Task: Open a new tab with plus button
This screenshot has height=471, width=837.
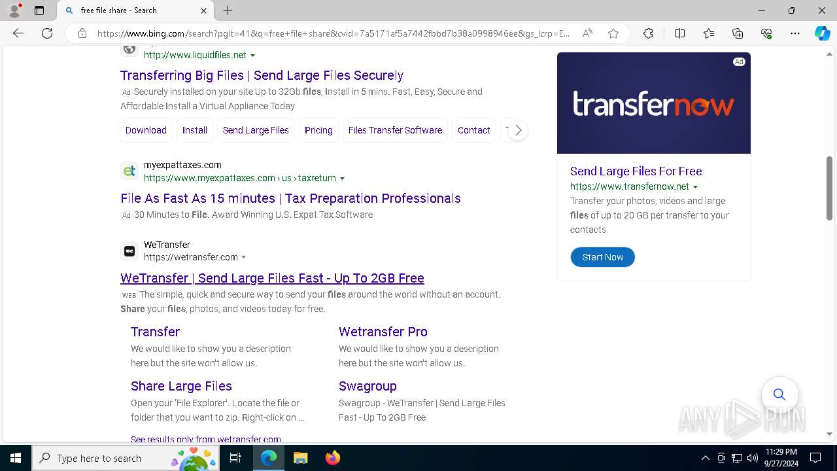Action: pos(228,10)
